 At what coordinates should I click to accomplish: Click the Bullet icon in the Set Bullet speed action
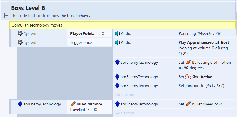click(188, 104)
